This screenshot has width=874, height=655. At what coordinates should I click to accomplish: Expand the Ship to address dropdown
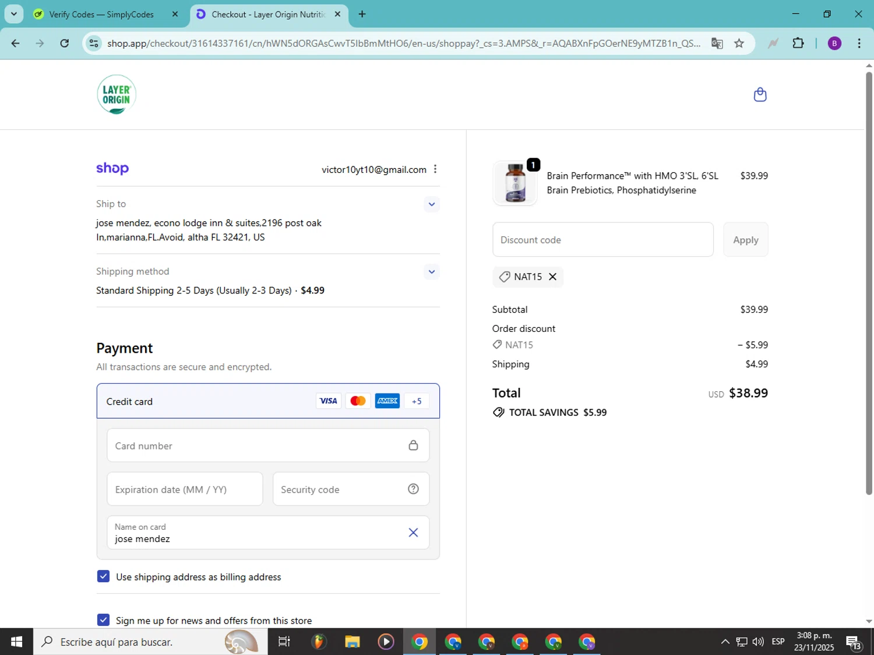[431, 204]
